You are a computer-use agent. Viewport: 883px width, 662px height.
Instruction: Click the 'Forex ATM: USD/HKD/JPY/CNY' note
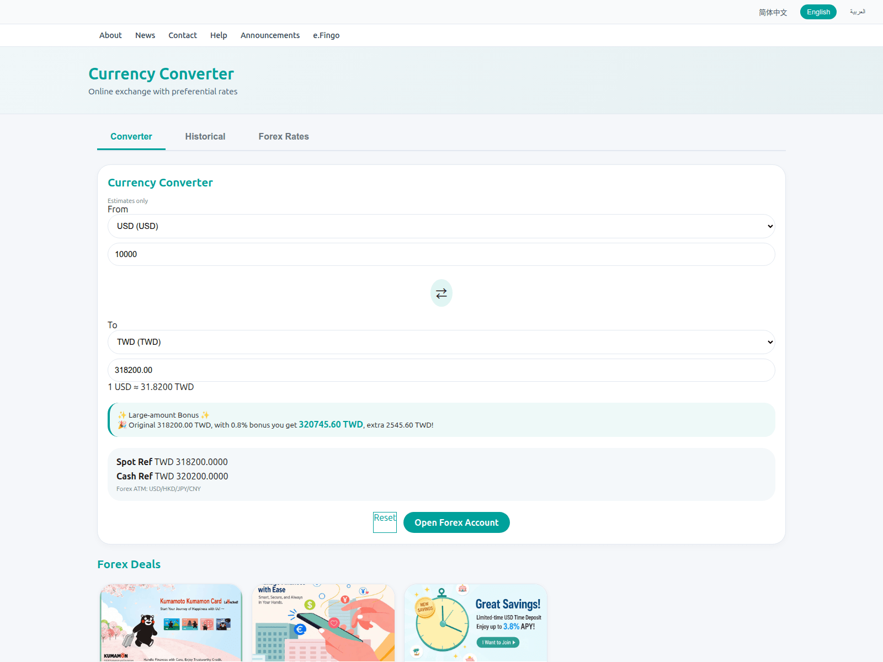pos(158,489)
